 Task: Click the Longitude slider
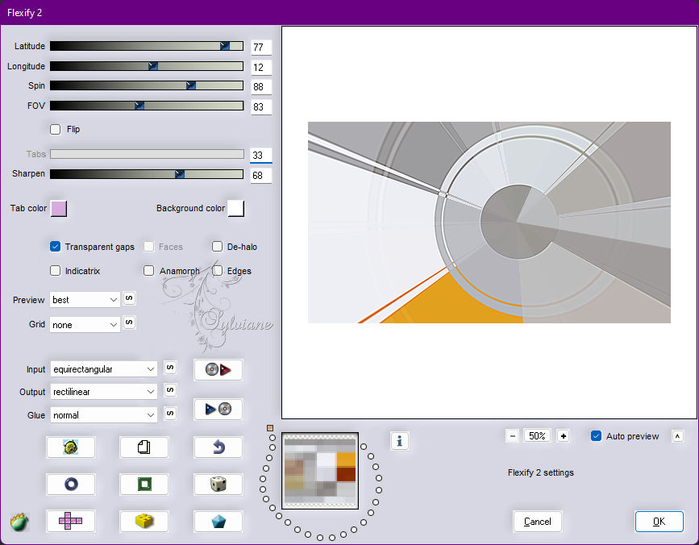tap(147, 66)
